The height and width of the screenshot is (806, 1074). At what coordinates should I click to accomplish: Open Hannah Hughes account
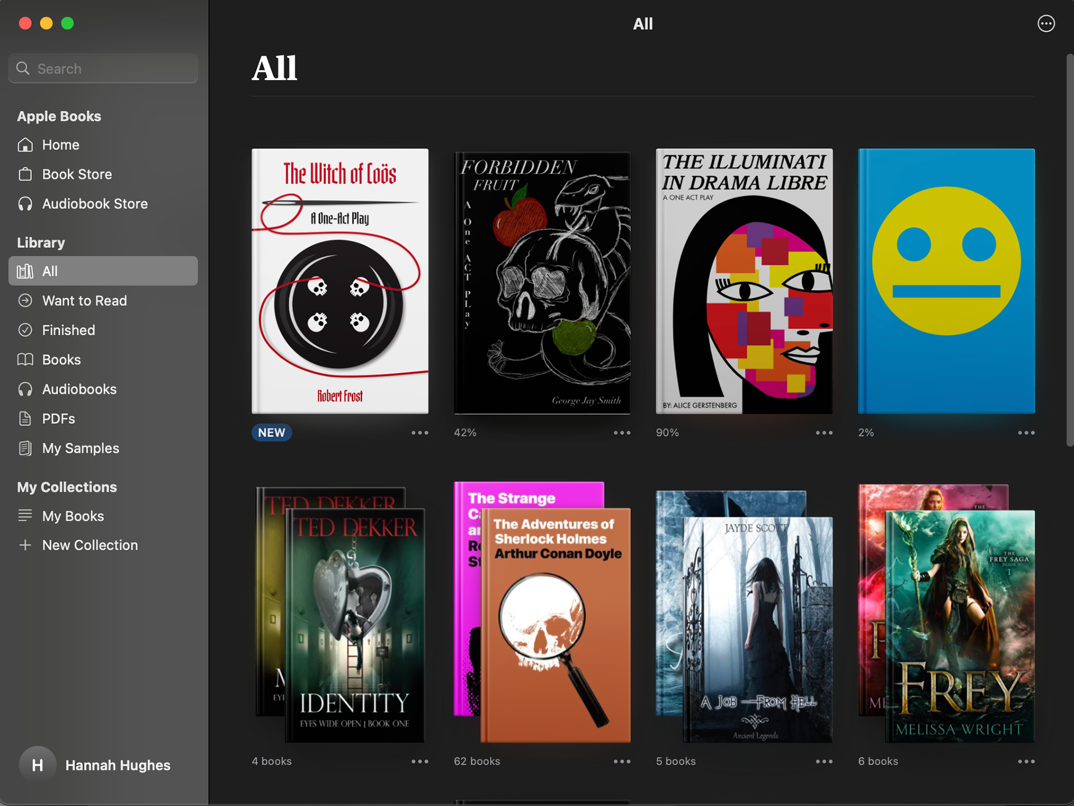(x=95, y=765)
